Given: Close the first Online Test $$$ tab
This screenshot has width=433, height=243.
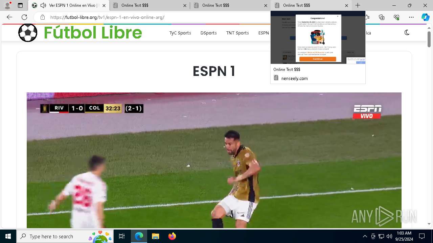Looking at the screenshot, I should 185,5.
